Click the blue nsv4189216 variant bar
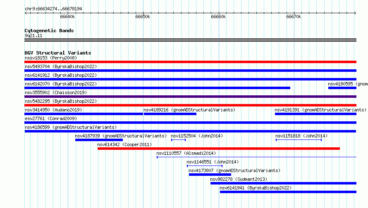Viewport: 368px width, 208px height. (170, 114)
